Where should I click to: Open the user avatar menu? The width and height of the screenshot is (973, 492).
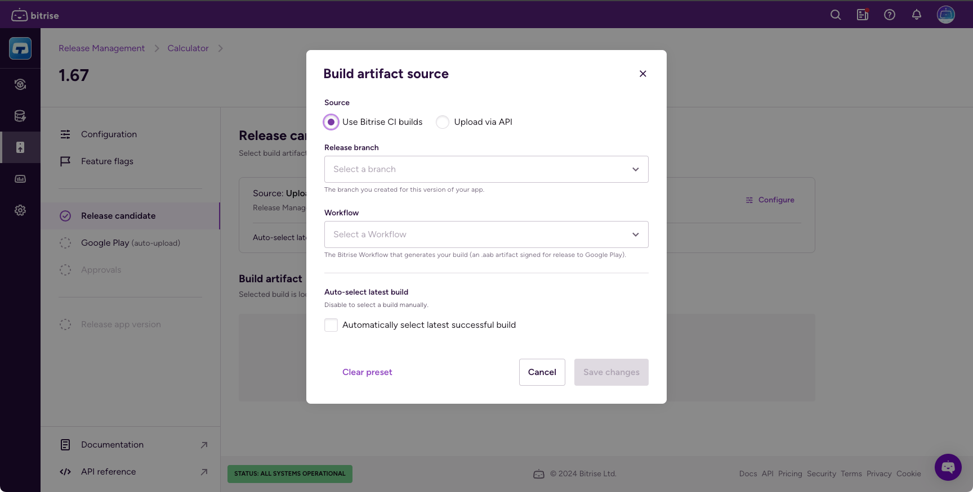tap(945, 15)
